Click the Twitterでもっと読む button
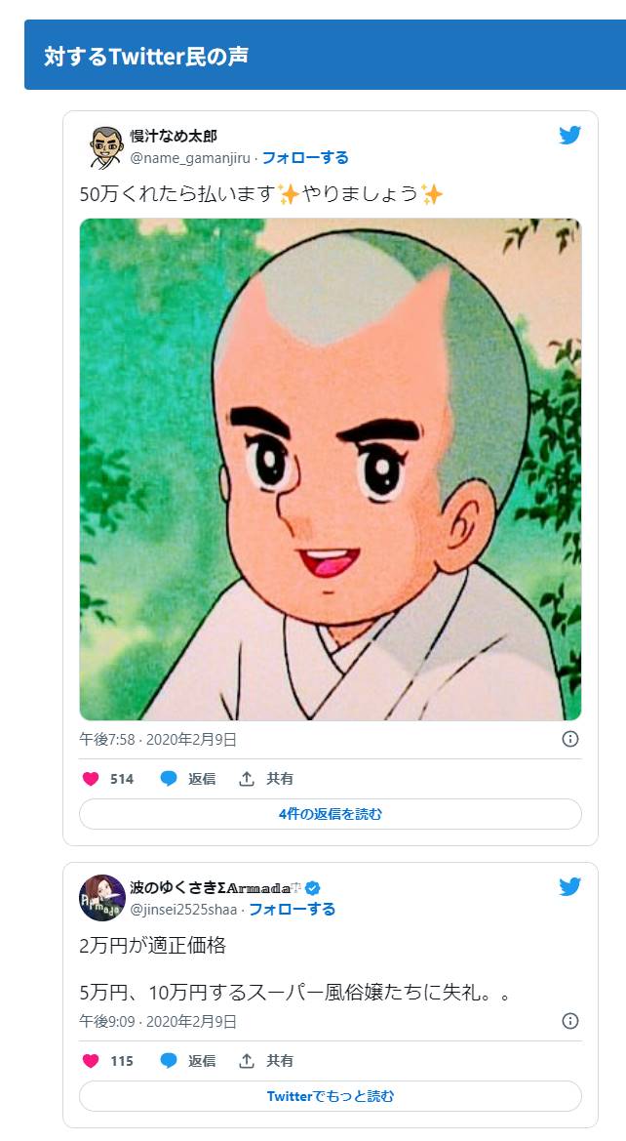 331,1096
